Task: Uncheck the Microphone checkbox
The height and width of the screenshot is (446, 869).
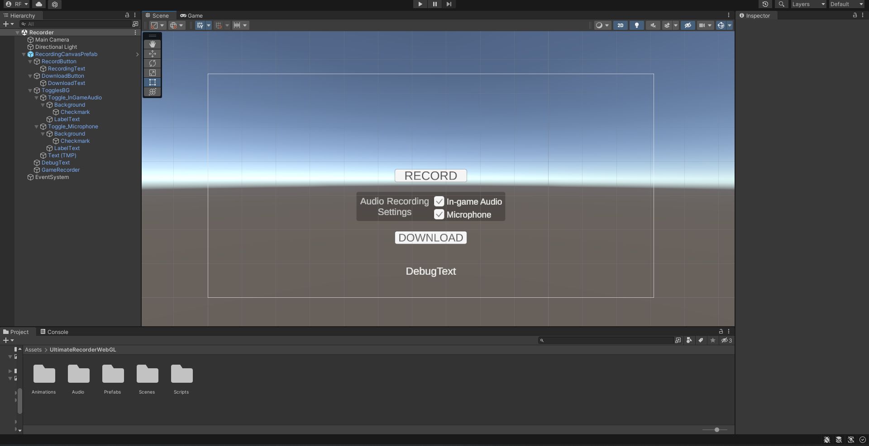Action: [x=439, y=215]
